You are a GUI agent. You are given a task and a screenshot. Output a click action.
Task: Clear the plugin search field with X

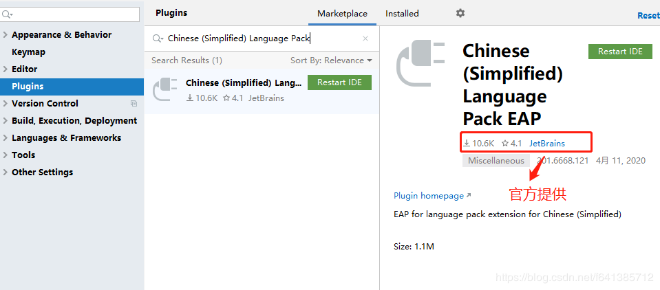click(x=365, y=38)
